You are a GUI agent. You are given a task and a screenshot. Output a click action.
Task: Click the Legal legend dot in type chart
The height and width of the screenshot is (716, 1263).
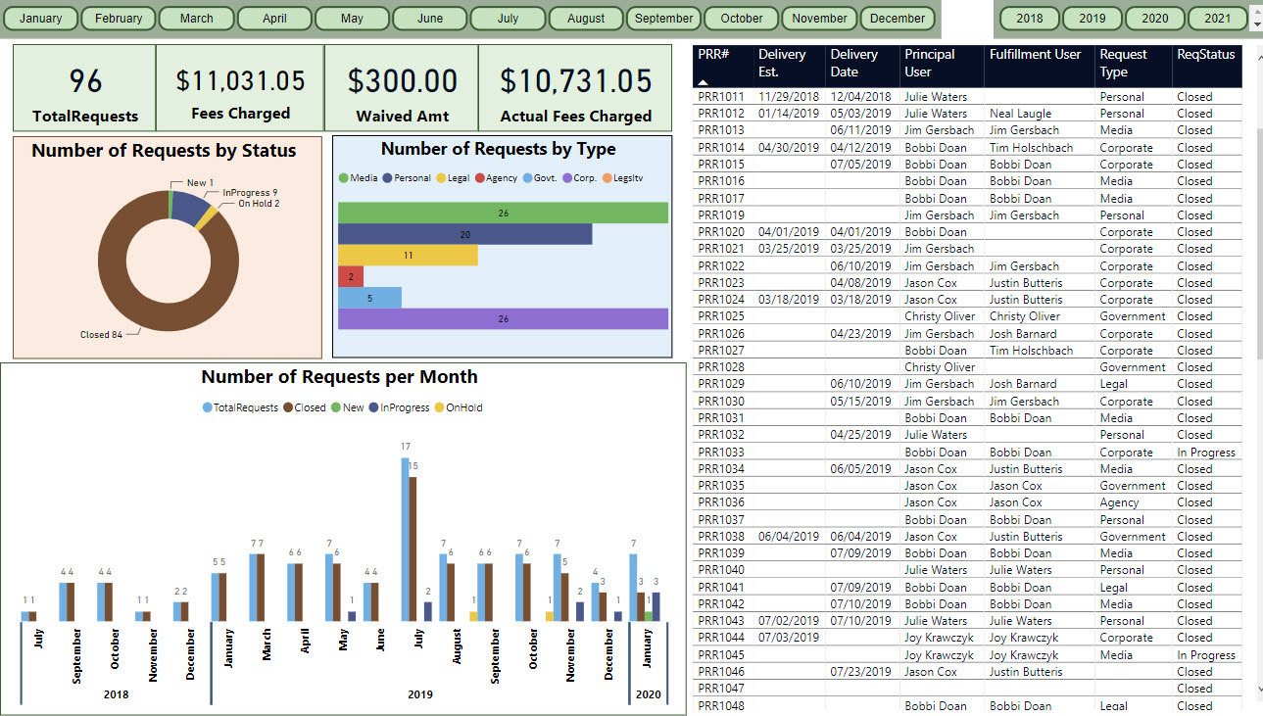point(441,178)
